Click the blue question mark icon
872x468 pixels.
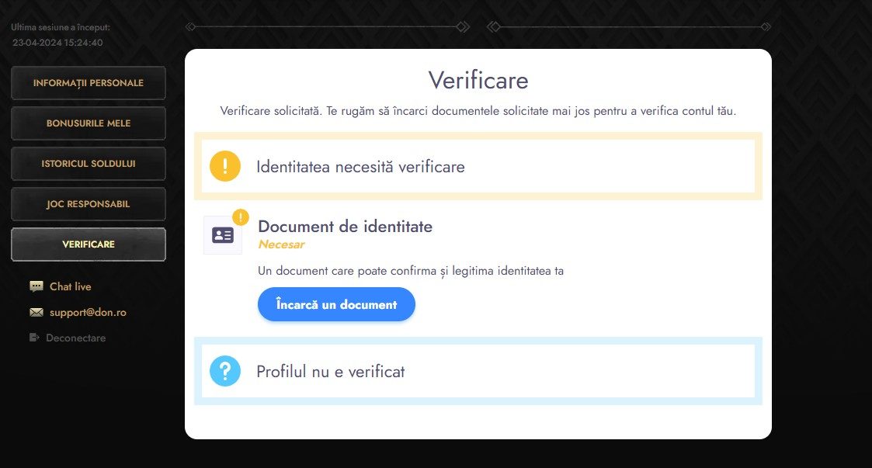(224, 371)
